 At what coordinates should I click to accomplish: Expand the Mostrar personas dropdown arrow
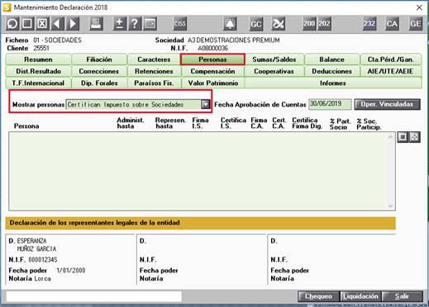click(206, 105)
